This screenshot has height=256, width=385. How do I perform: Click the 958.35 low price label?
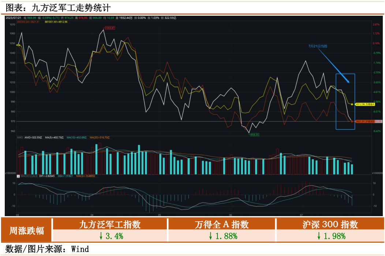pyautogui.click(x=254, y=135)
